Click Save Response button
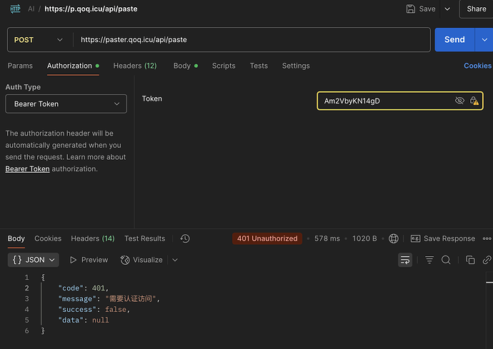This screenshot has height=349, width=493. 443,239
